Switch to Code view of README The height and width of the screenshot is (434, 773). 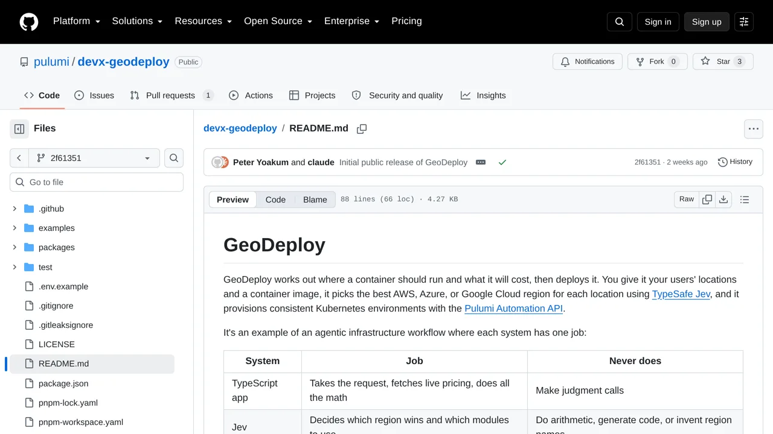(x=275, y=200)
